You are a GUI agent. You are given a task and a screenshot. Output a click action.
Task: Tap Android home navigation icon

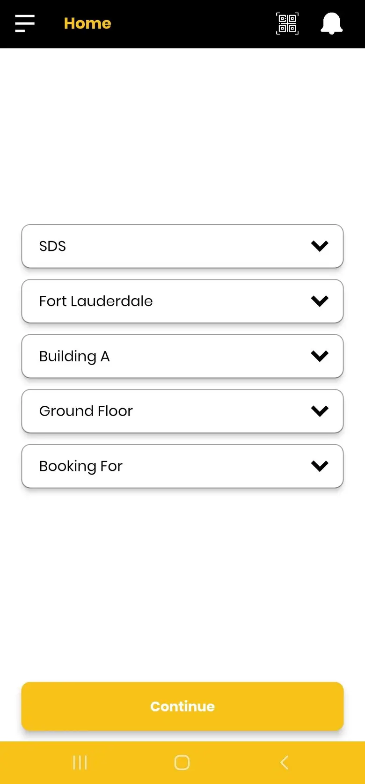pos(182,762)
